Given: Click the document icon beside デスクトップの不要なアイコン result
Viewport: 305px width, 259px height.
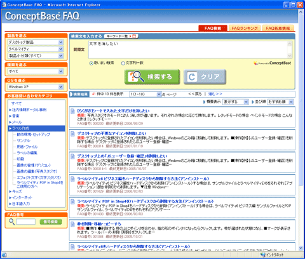Looking at the screenshot, I should (x=72, y=133).
